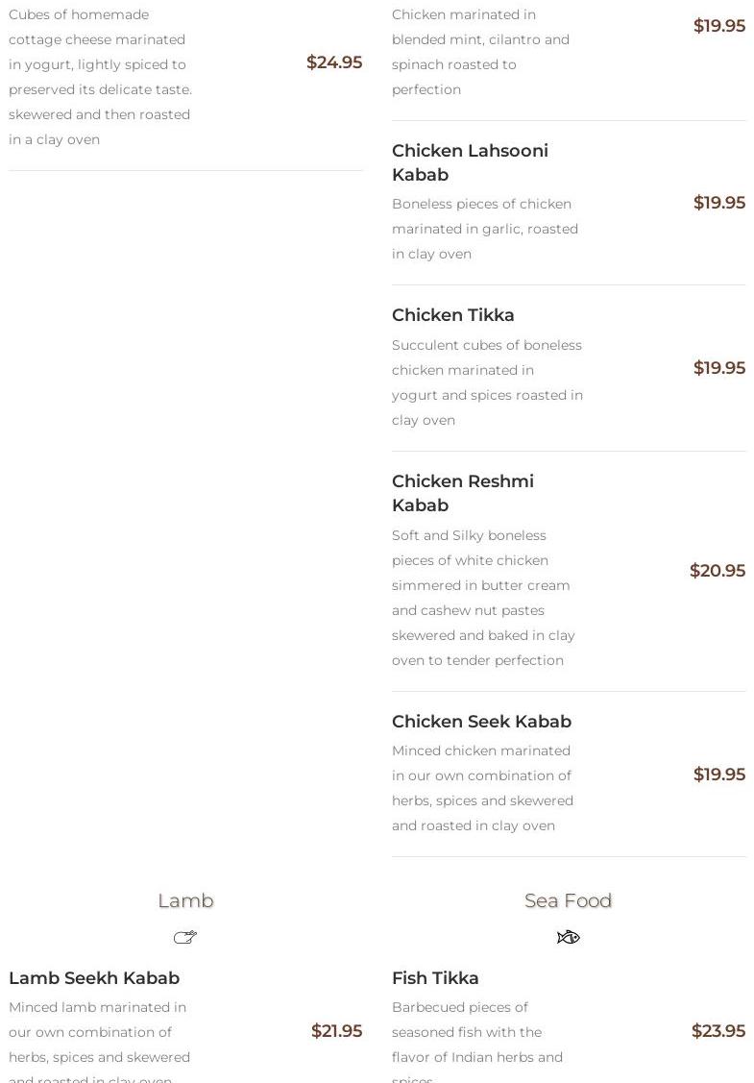Select the Lamb Seekh Kabab title

tap(94, 978)
